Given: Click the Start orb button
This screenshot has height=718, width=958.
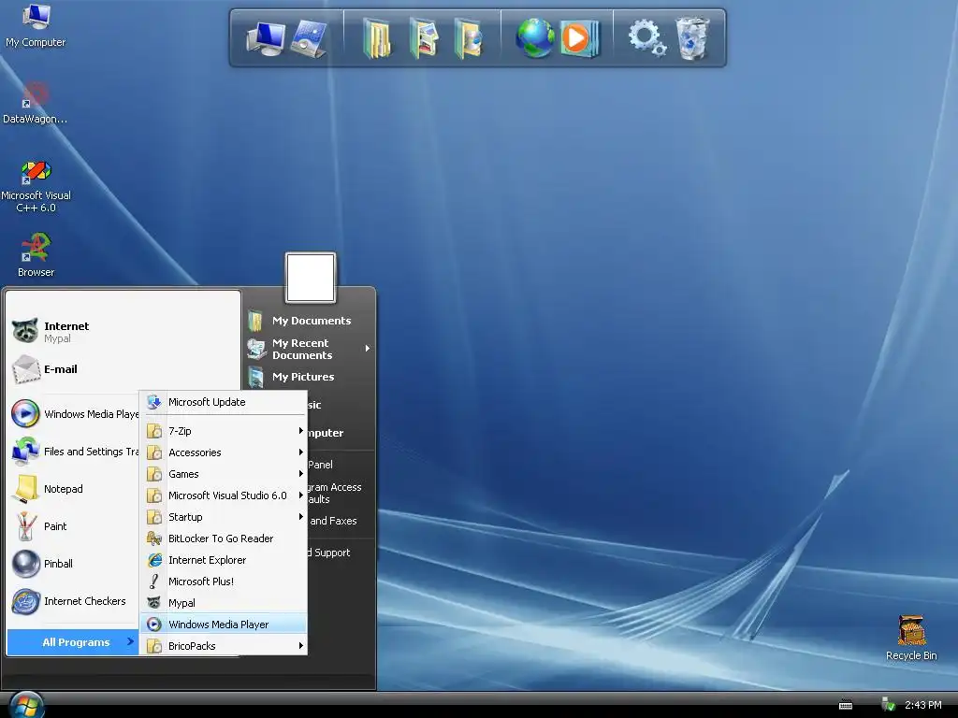Looking at the screenshot, I should (26, 706).
